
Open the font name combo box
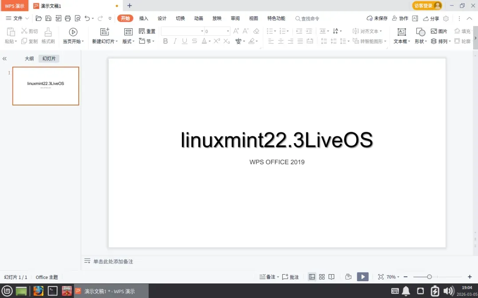(x=183, y=31)
